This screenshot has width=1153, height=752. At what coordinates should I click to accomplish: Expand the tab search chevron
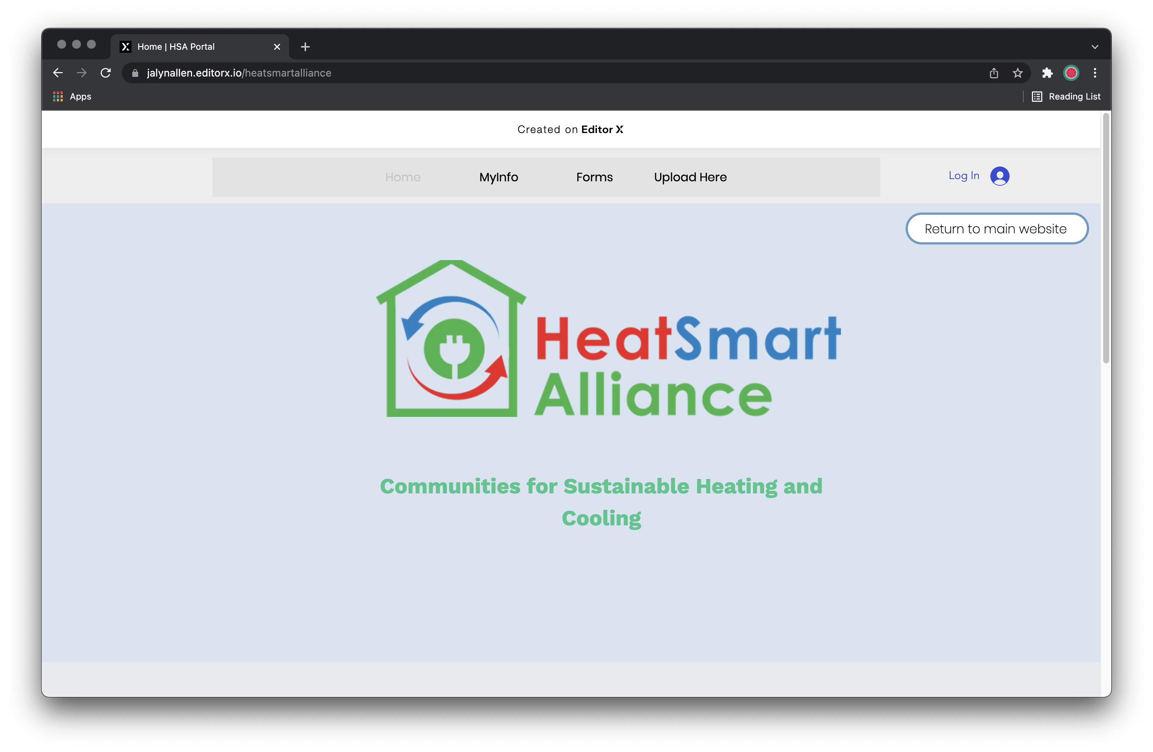tap(1094, 47)
